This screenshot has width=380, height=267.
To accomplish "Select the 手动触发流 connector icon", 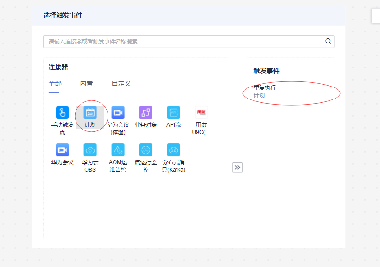I will (62, 112).
